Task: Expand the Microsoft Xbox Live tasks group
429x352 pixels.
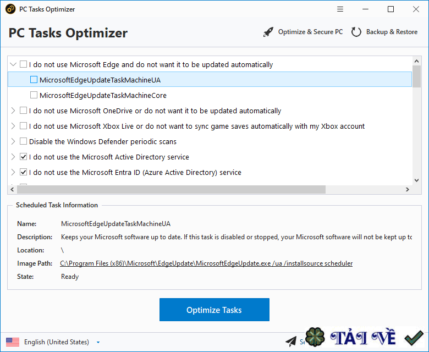Action: 13,126
